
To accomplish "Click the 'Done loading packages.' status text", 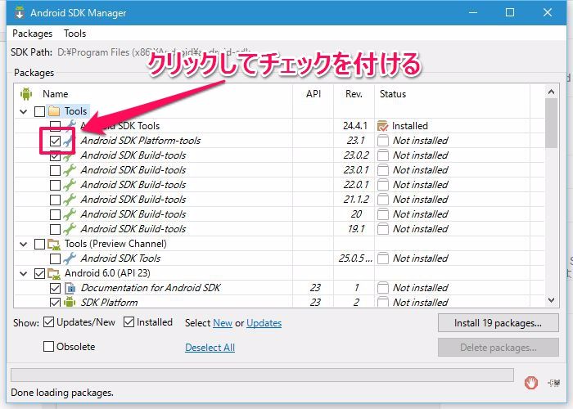I will point(62,393).
